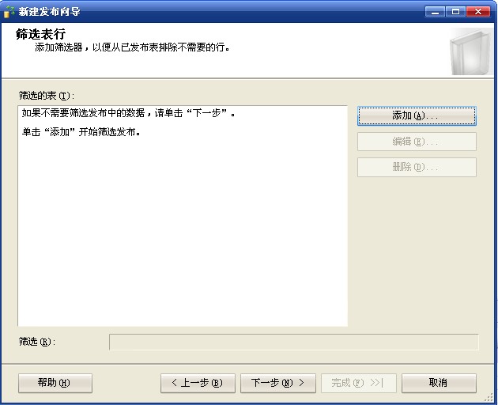Click inside the 筛选(R) text field
498x405 pixels.
tap(293, 342)
